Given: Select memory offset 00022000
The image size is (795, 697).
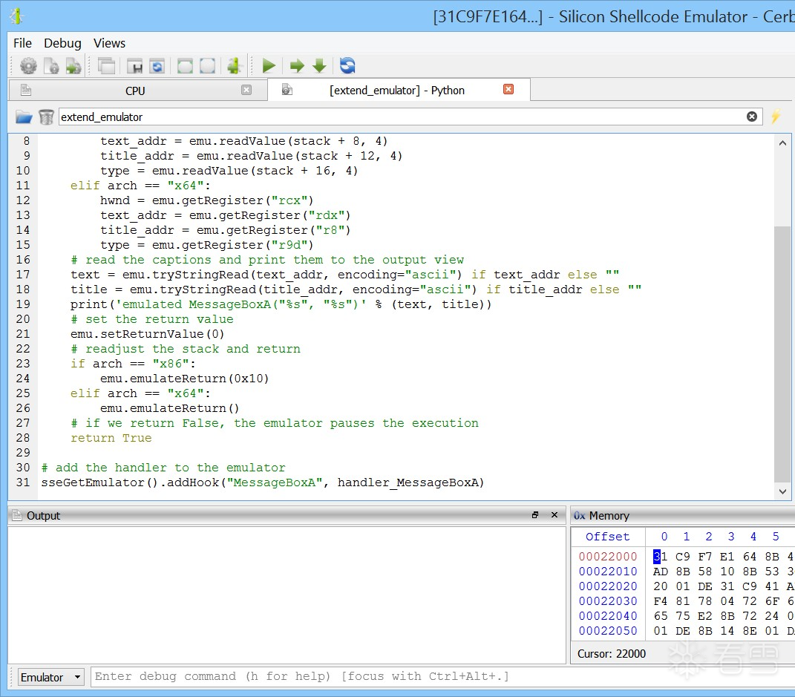Looking at the screenshot, I should [x=607, y=557].
